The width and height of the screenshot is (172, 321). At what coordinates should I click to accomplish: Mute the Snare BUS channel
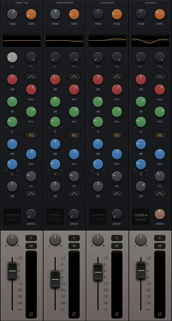pyautogui.click(x=117, y=246)
